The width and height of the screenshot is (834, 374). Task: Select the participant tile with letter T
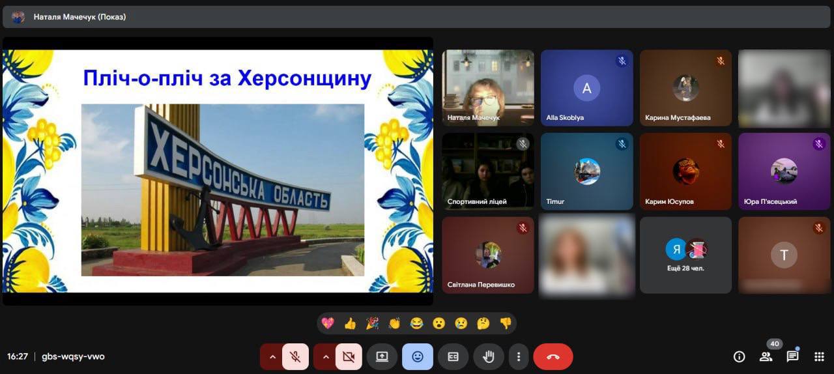(x=784, y=255)
